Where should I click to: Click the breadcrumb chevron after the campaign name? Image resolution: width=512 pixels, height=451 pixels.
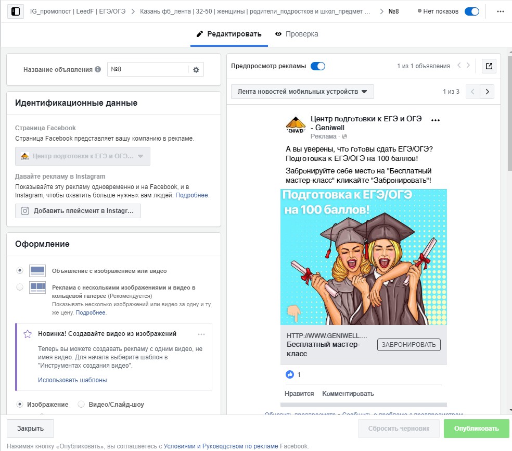(x=133, y=11)
